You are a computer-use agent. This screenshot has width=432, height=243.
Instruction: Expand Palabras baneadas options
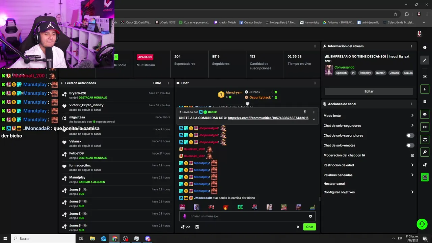click(412, 175)
